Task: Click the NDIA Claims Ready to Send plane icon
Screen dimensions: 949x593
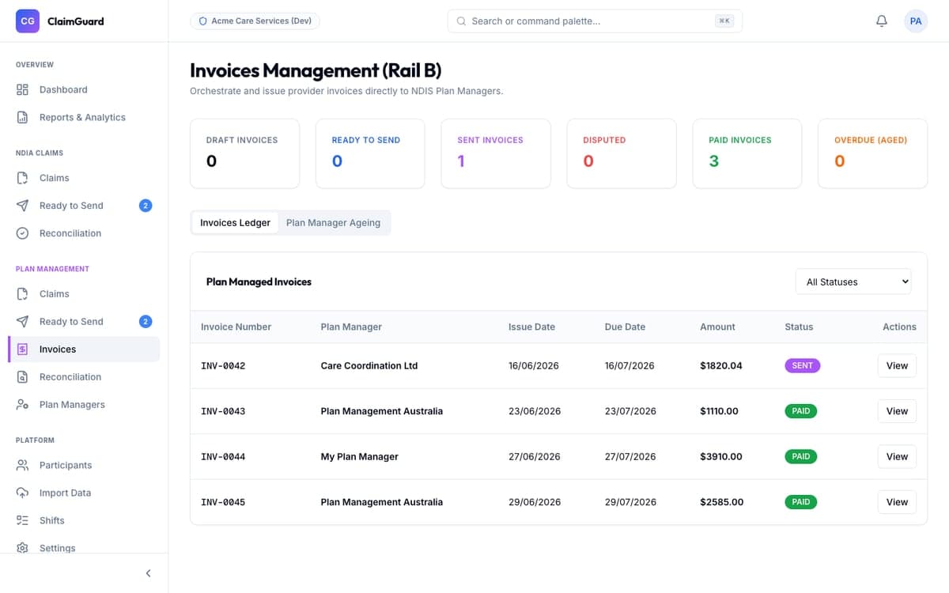Action: click(23, 206)
